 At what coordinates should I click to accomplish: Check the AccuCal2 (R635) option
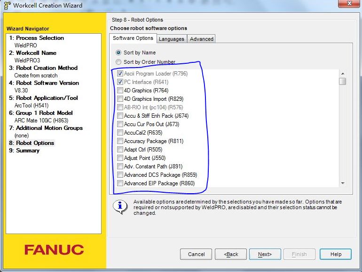click(x=120, y=133)
